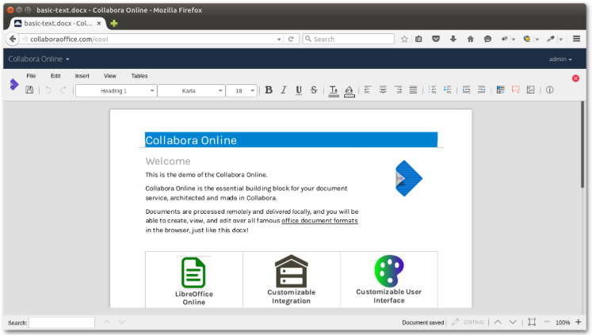Open the Insert menu
592x335 pixels.
coord(82,76)
